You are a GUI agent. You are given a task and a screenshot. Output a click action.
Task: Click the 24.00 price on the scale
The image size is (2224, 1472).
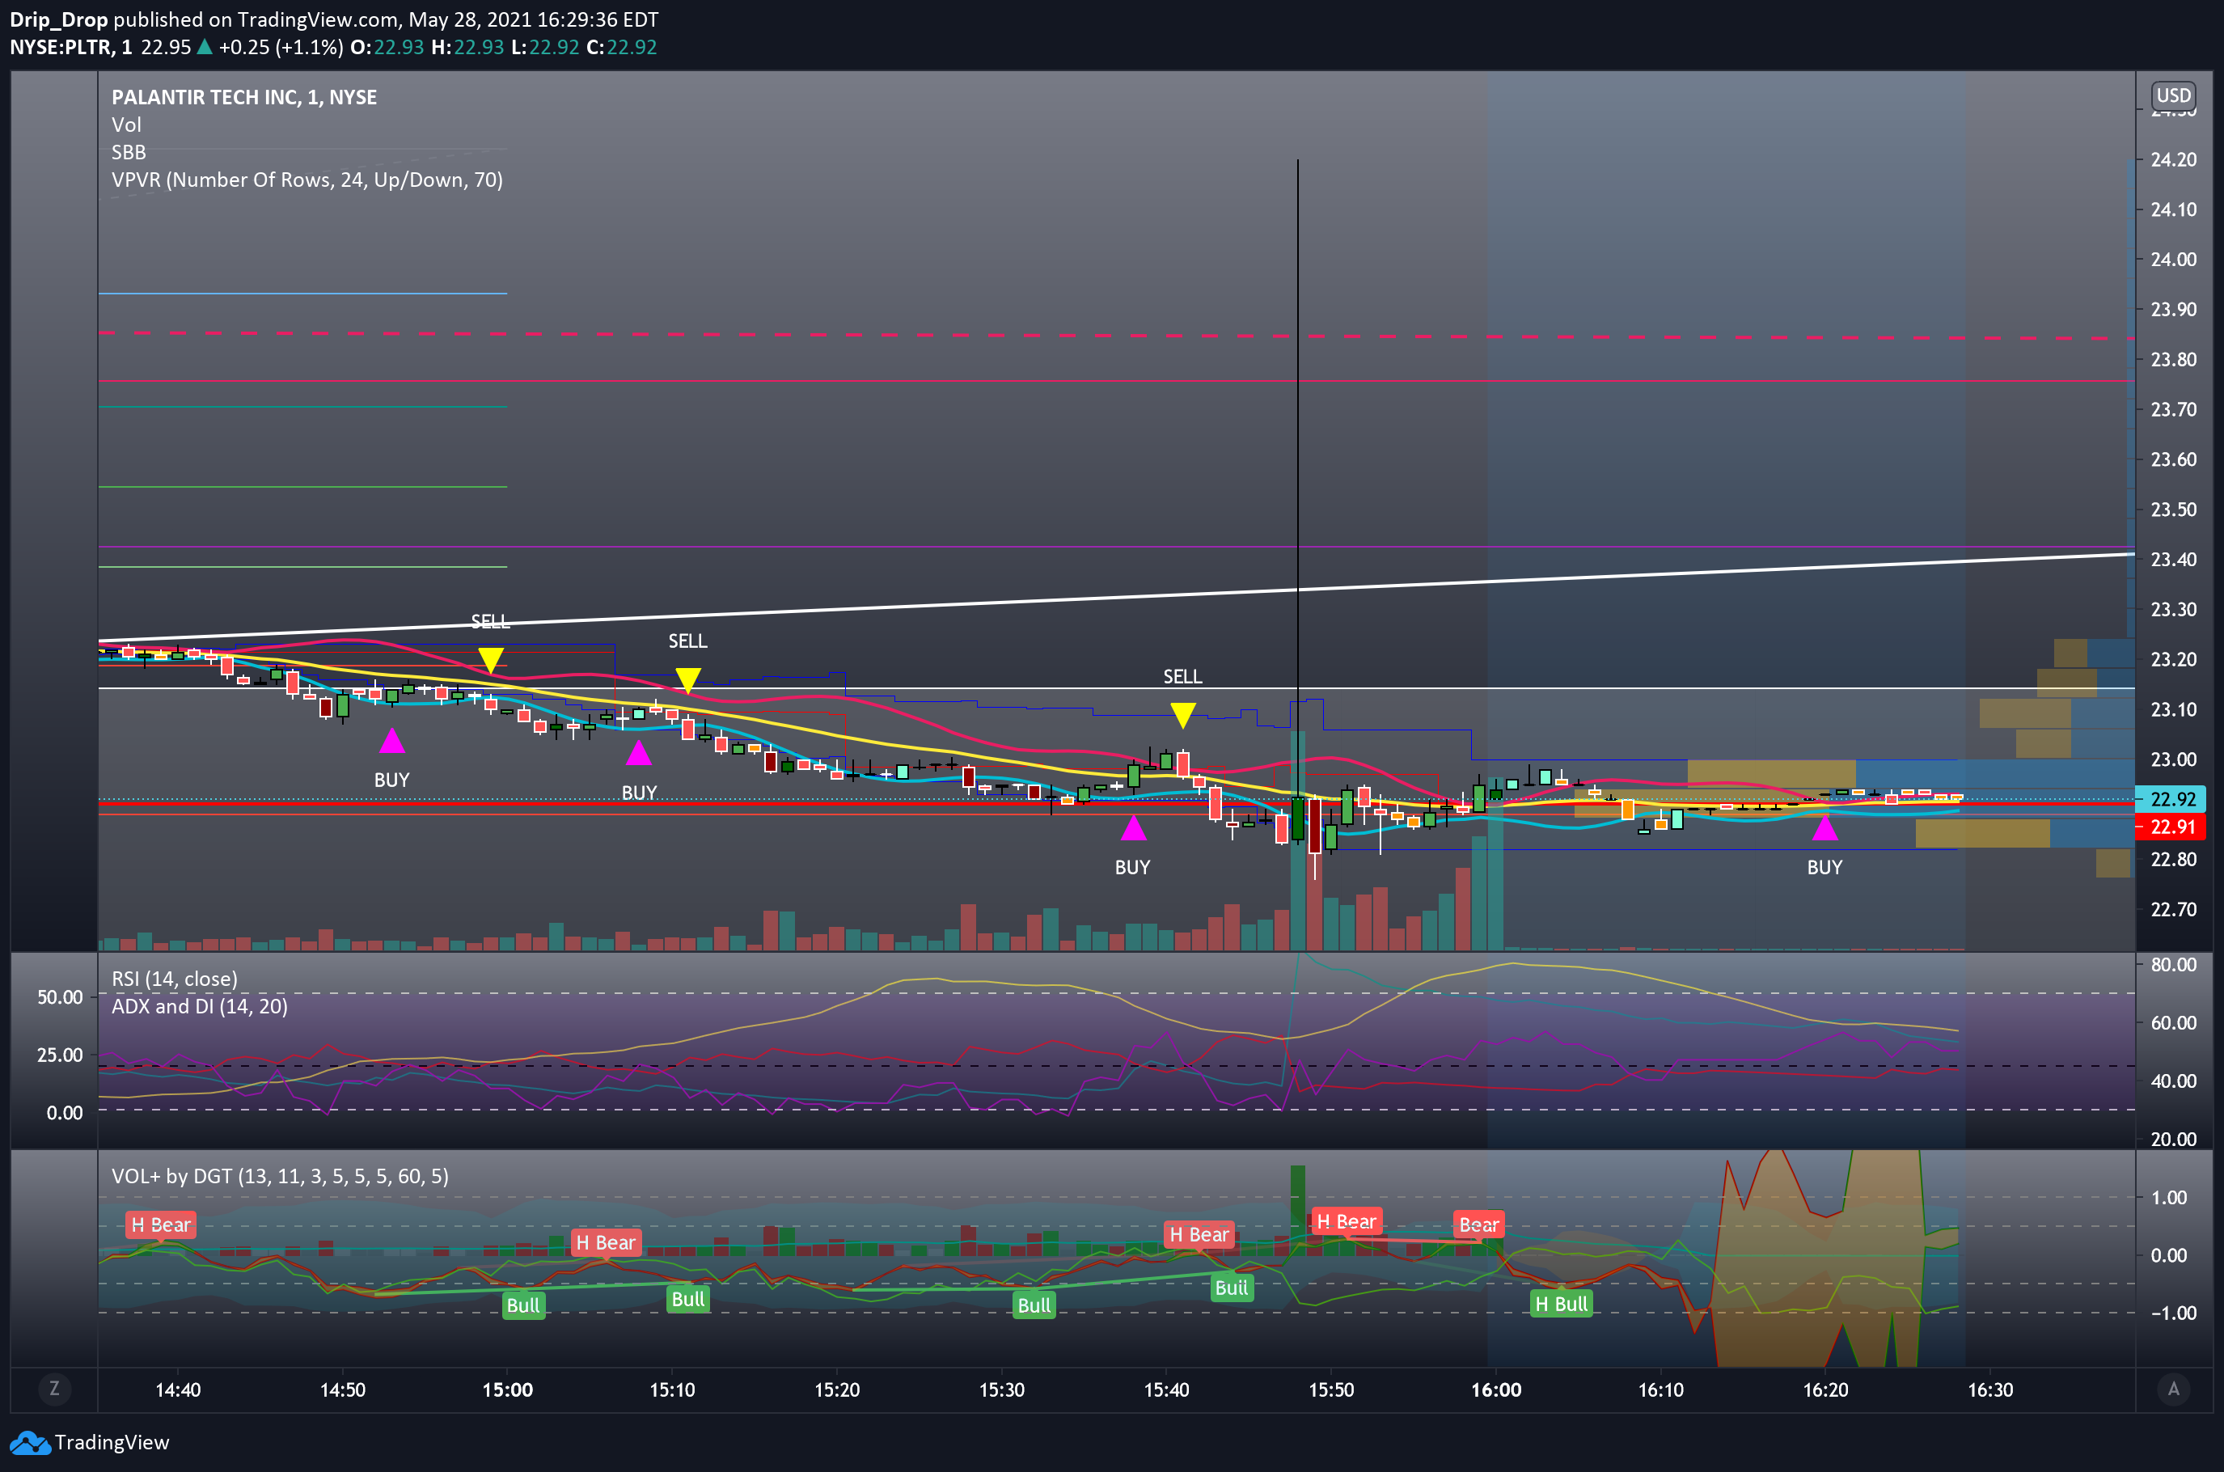click(2173, 259)
